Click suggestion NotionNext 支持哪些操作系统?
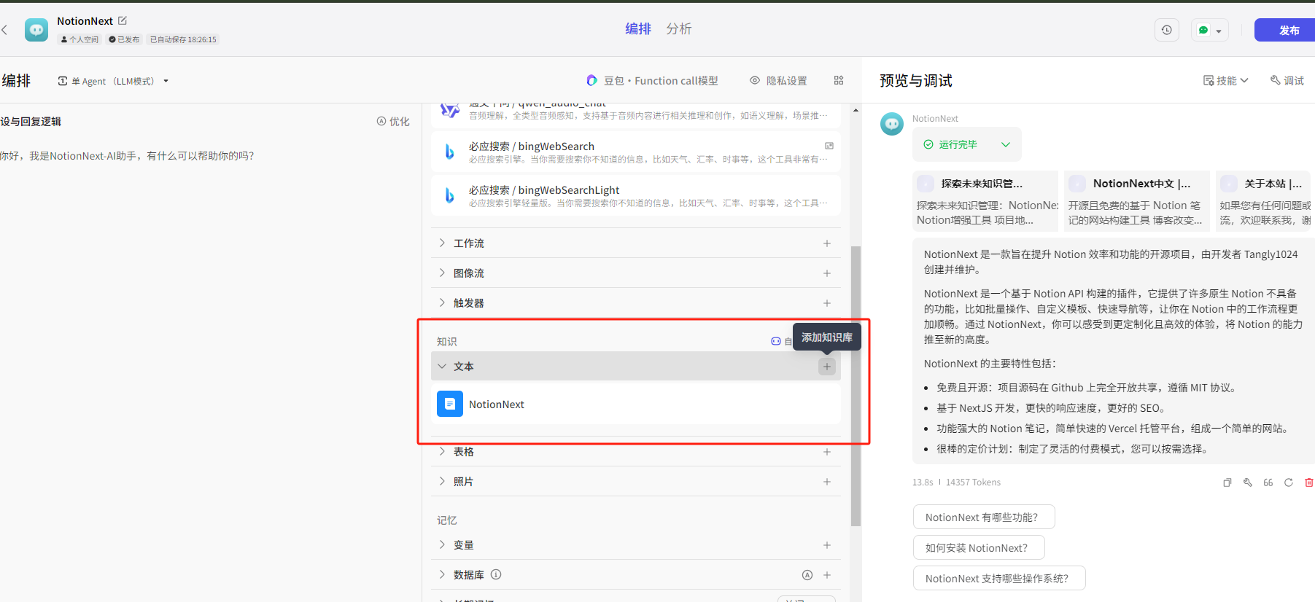The image size is (1315, 602). tap(999, 578)
